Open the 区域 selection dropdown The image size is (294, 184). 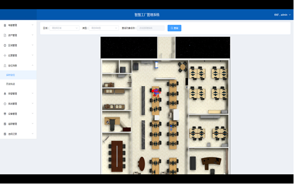(x=65, y=28)
